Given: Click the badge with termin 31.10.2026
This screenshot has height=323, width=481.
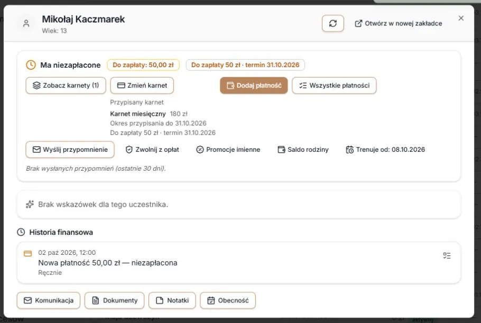Looking at the screenshot, I should point(245,65).
